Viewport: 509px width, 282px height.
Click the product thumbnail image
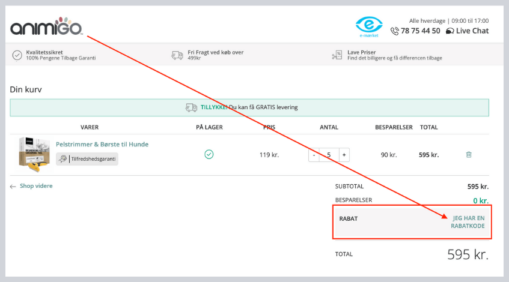click(x=34, y=152)
